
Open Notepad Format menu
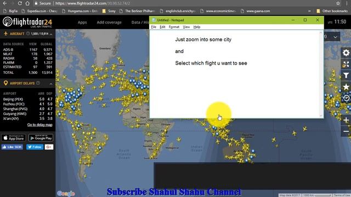click(x=174, y=27)
